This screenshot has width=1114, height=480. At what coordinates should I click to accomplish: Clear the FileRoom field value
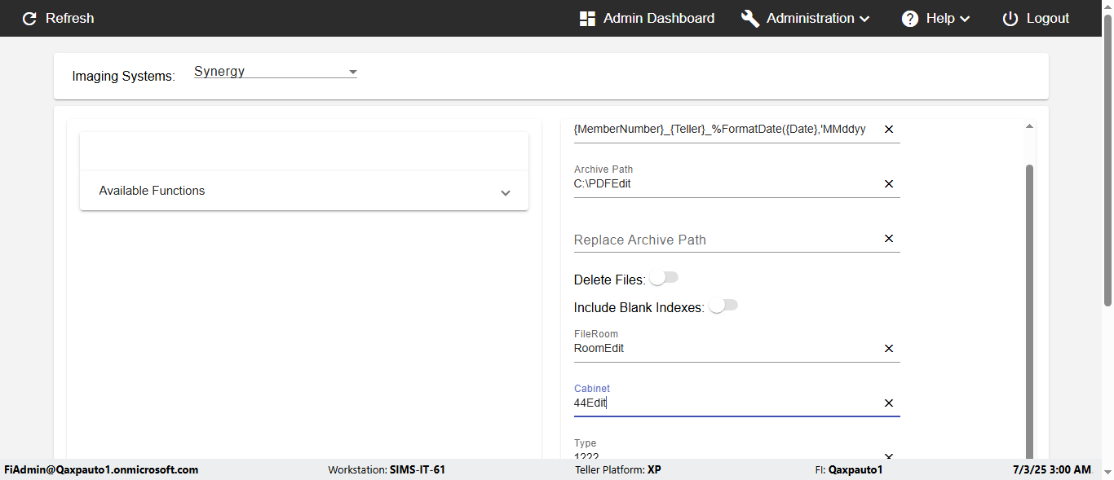click(889, 349)
